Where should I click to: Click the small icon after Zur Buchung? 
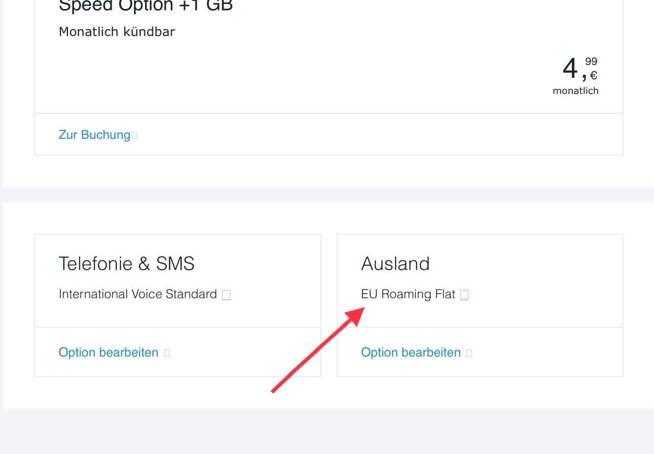point(135,136)
